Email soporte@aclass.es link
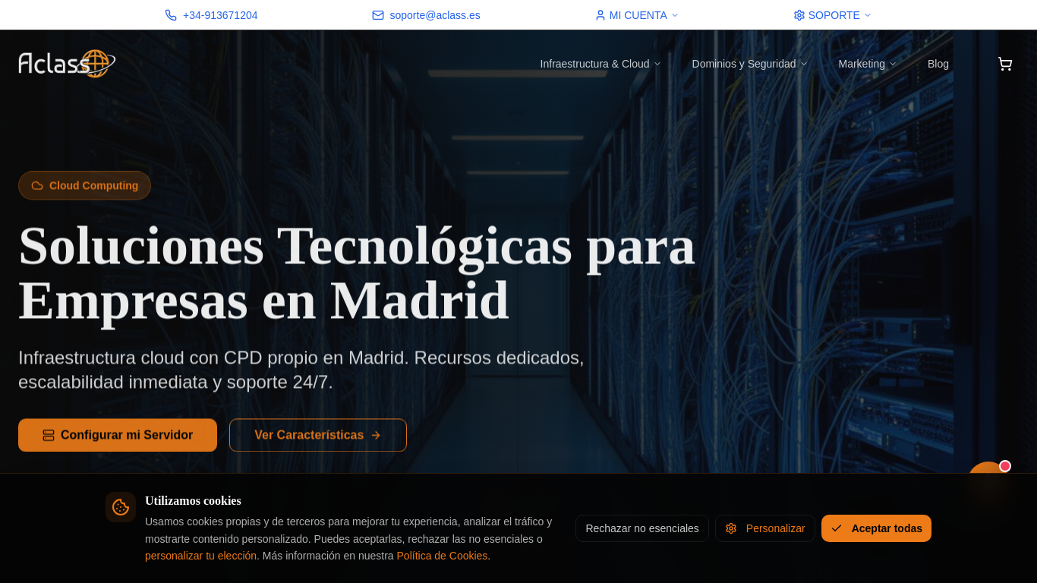This screenshot has height=583, width=1037. 435,15
